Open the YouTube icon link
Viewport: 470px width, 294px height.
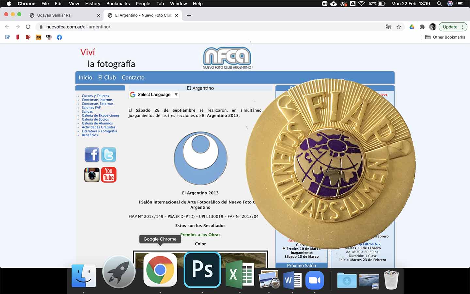[109, 175]
